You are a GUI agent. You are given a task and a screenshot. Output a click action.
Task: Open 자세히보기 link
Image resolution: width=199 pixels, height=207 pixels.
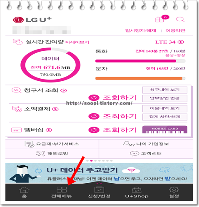coord(77,42)
